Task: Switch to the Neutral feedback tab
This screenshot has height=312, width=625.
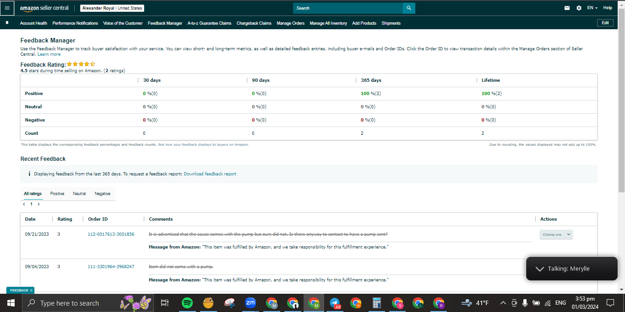Action: (79, 194)
